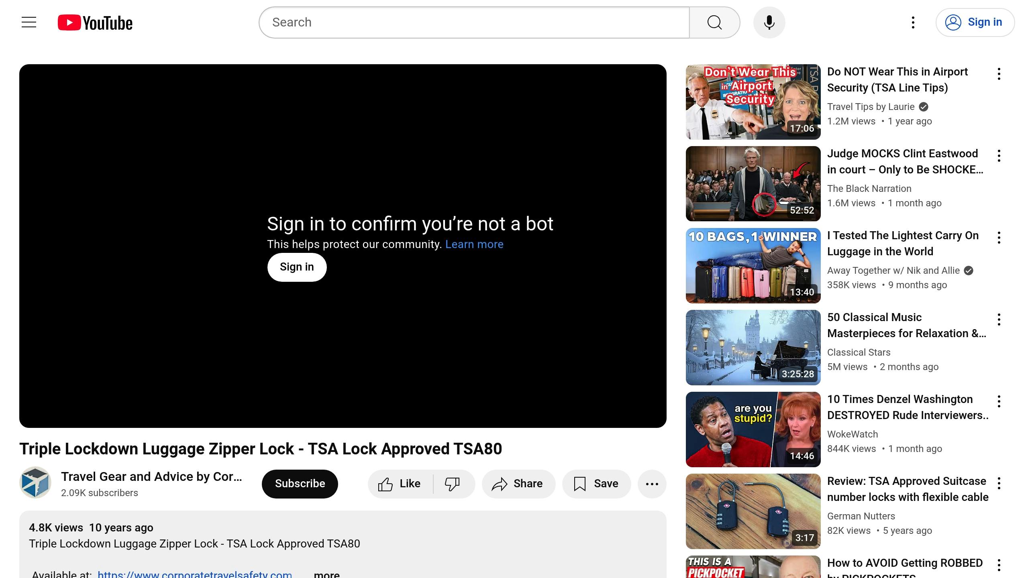Expand description with ...more

[x=326, y=574]
